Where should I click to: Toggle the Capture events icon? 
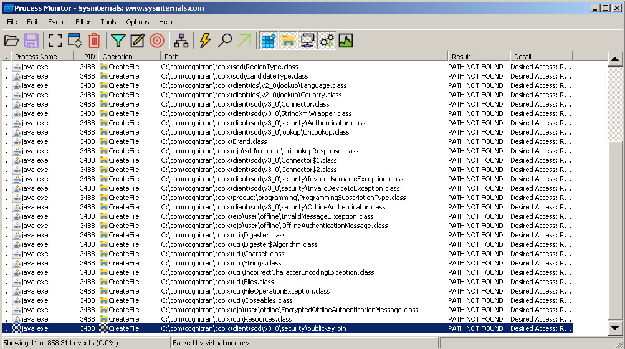pos(55,41)
